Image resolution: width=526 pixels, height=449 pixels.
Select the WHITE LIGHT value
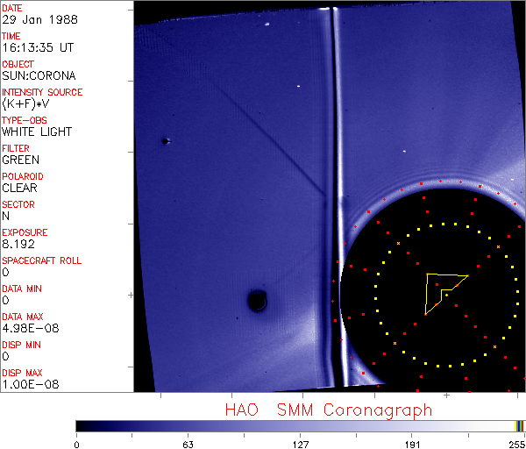tap(37, 132)
